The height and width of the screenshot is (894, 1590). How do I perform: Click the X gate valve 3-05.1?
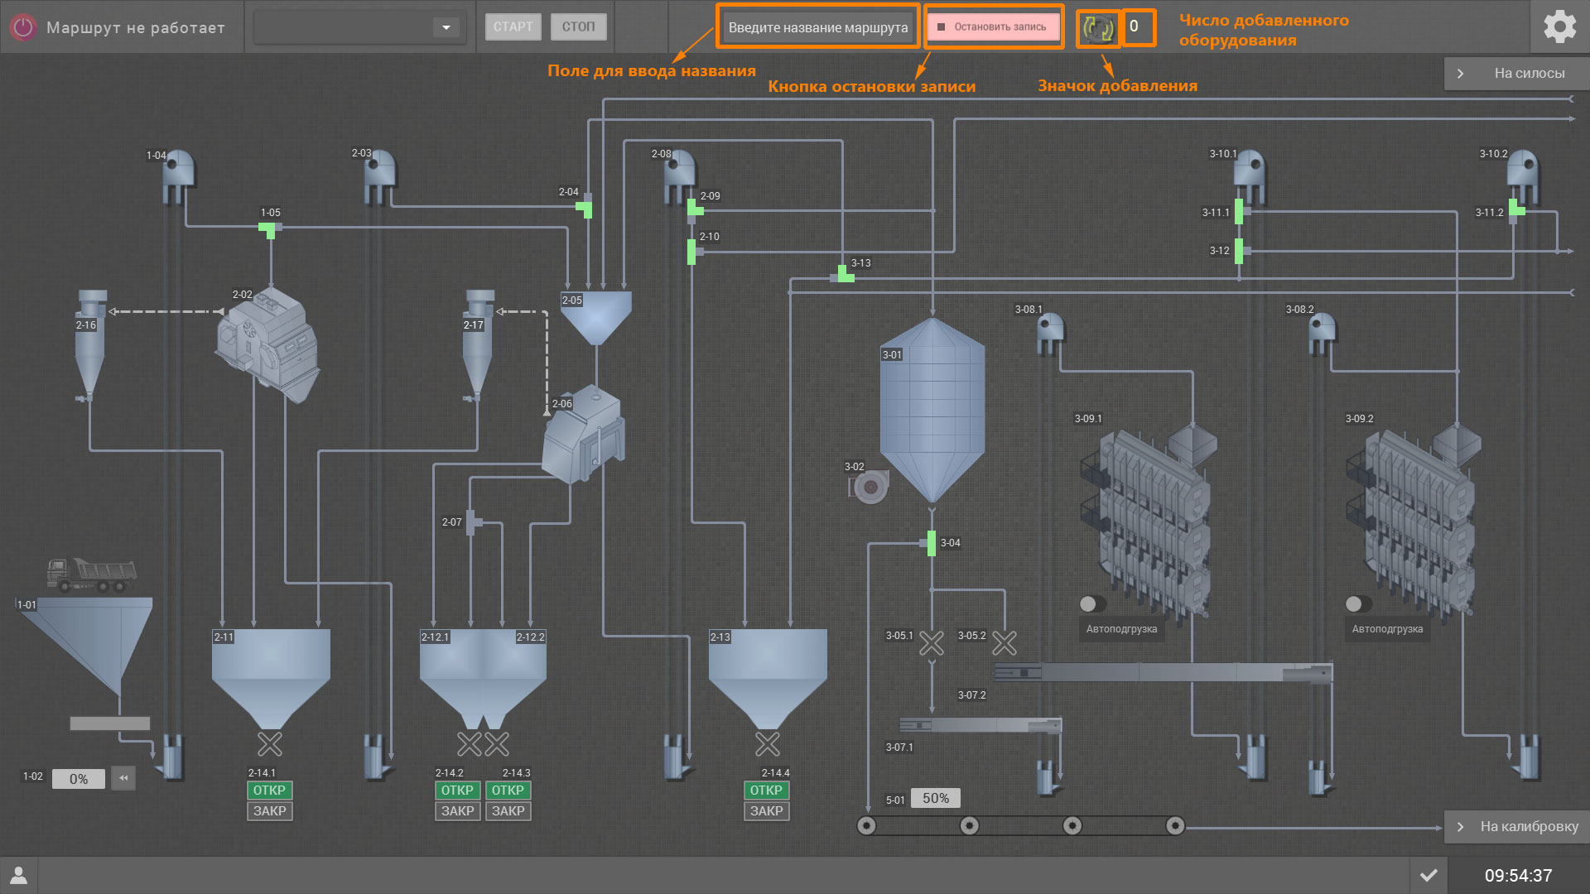coord(932,643)
